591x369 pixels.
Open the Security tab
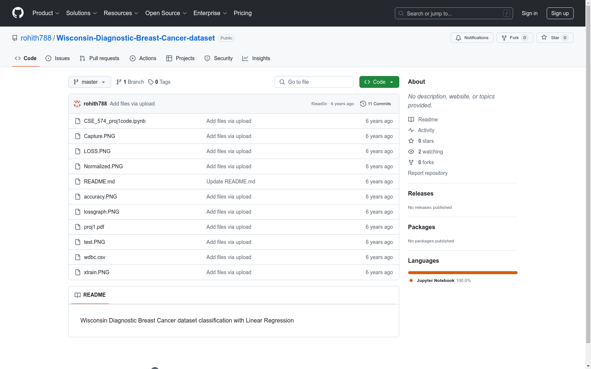(219, 58)
